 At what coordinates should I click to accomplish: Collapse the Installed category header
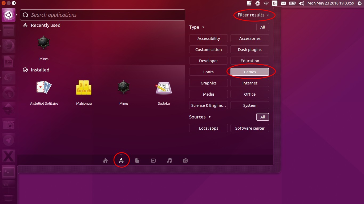tap(36, 70)
